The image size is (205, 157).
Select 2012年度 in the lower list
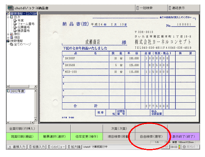click(17, 91)
